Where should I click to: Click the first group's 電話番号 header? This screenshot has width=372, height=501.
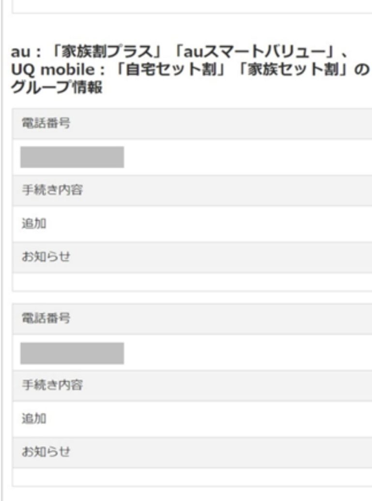tap(46, 124)
